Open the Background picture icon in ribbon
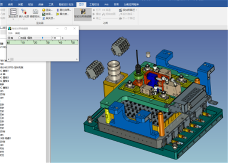This screenshot has width=228, height=163. (x=44, y=14)
